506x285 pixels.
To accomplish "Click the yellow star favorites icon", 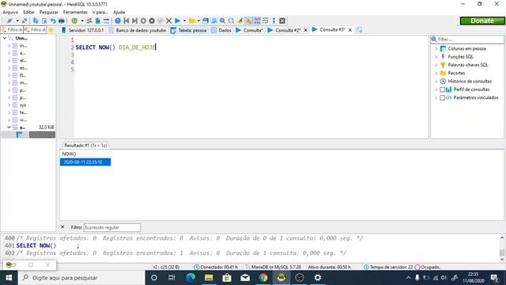I will [x=51, y=30].
